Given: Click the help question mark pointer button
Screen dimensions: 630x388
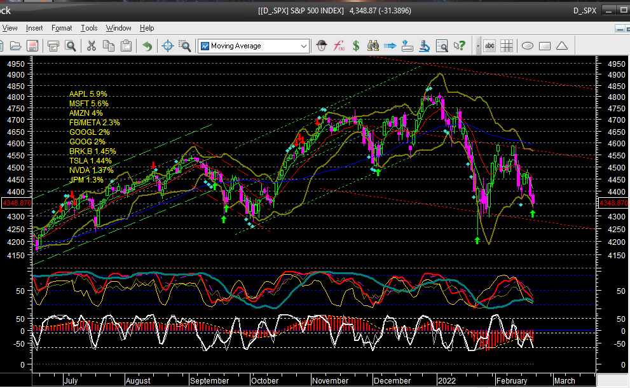Looking at the screenshot, I should (x=459, y=46).
